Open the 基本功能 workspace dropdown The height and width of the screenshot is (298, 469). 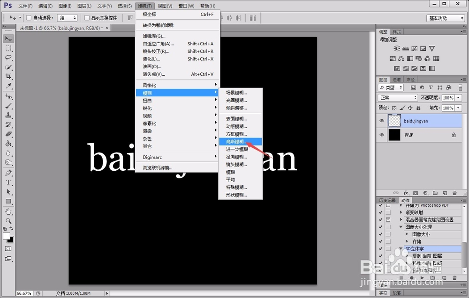pos(446,18)
